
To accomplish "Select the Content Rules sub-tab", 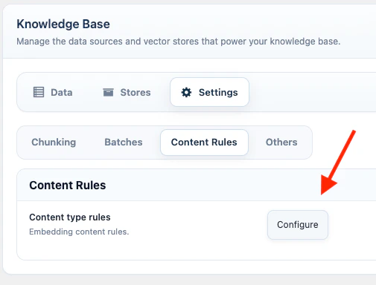I will [204, 142].
